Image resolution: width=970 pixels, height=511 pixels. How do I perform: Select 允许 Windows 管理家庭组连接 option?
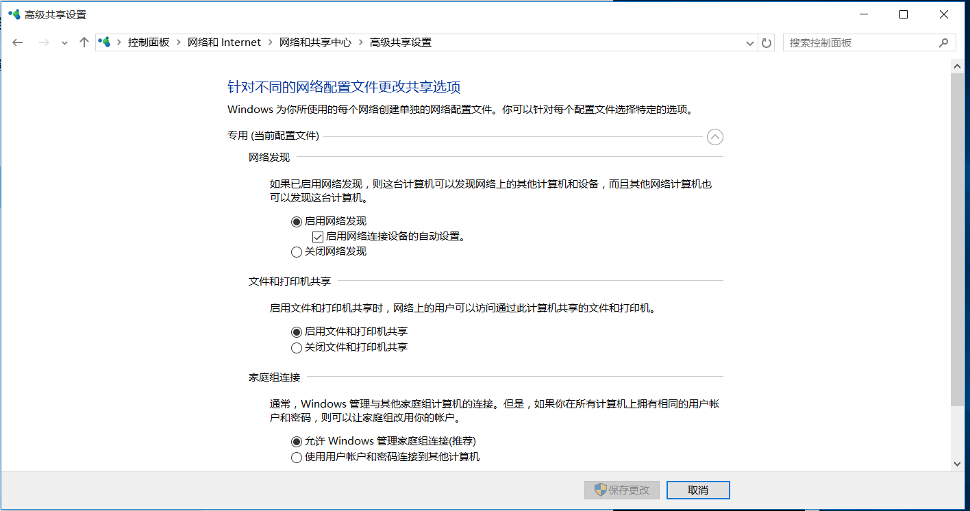tap(297, 441)
